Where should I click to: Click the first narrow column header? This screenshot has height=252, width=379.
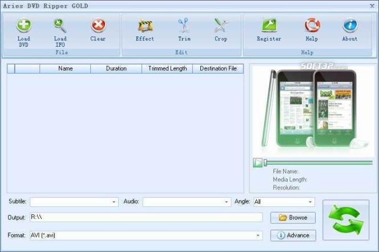pyautogui.click(x=11, y=68)
